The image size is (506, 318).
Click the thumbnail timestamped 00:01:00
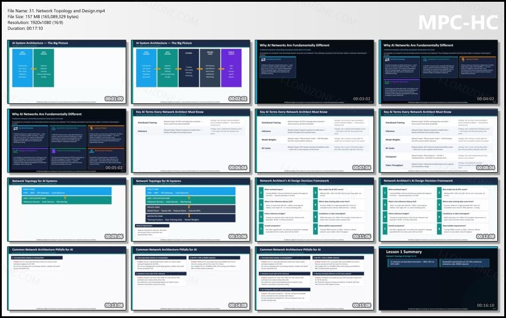67,72
